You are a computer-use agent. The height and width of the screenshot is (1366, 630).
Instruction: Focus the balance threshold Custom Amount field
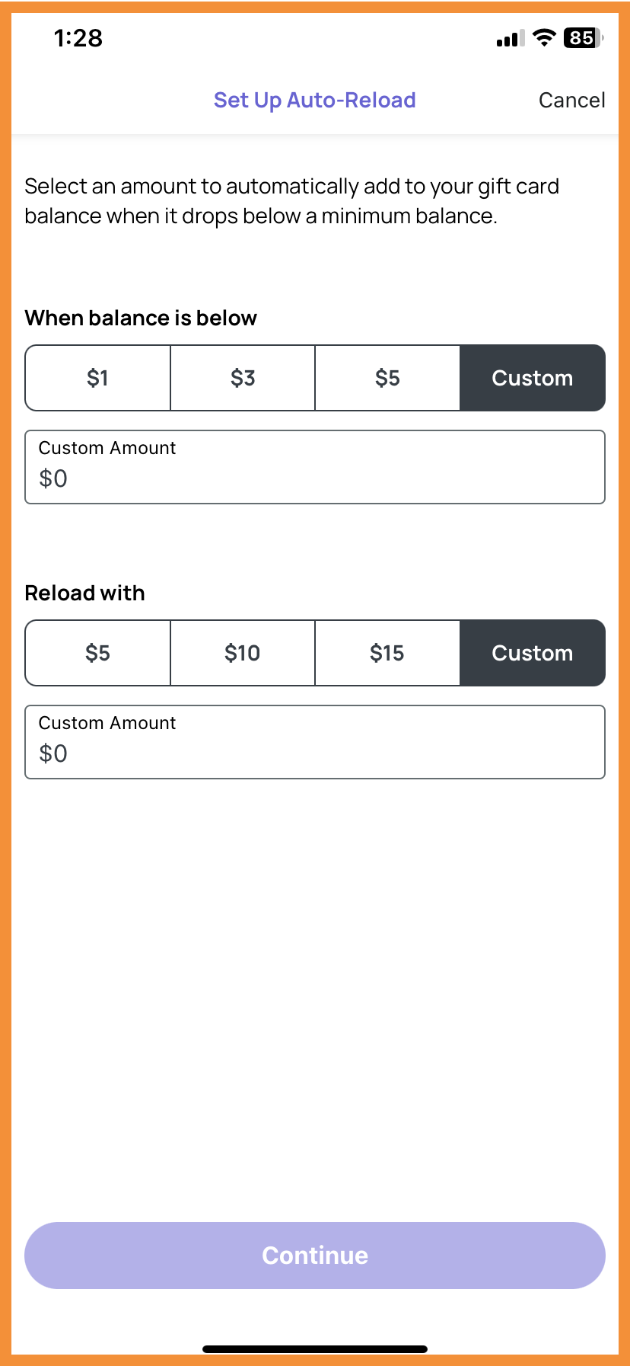point(315,467)
